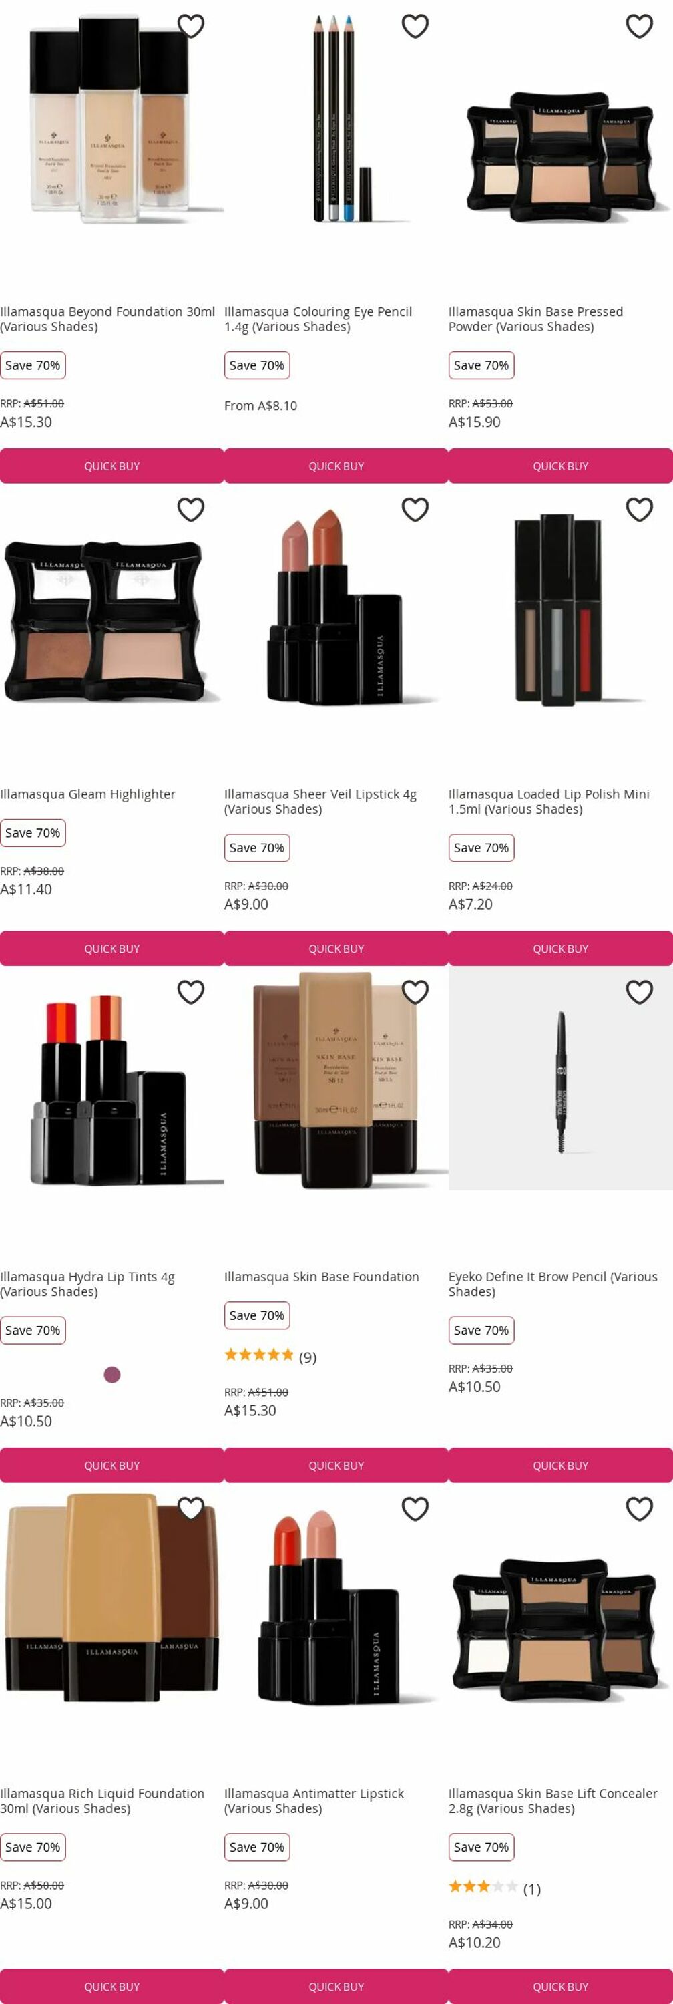Favorite Eyeko Define It Brow Pencil heart
The image size is (673, 2004).
[639, 992]
